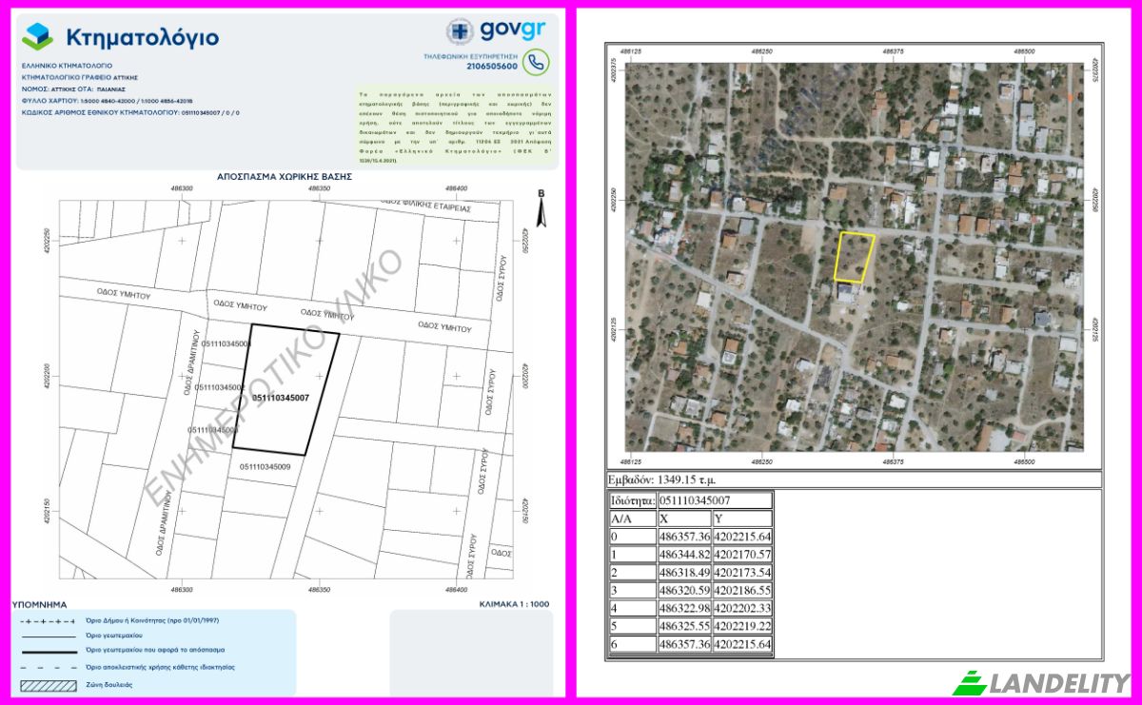Click Y value 4202170.57

(x=742, y=555)
